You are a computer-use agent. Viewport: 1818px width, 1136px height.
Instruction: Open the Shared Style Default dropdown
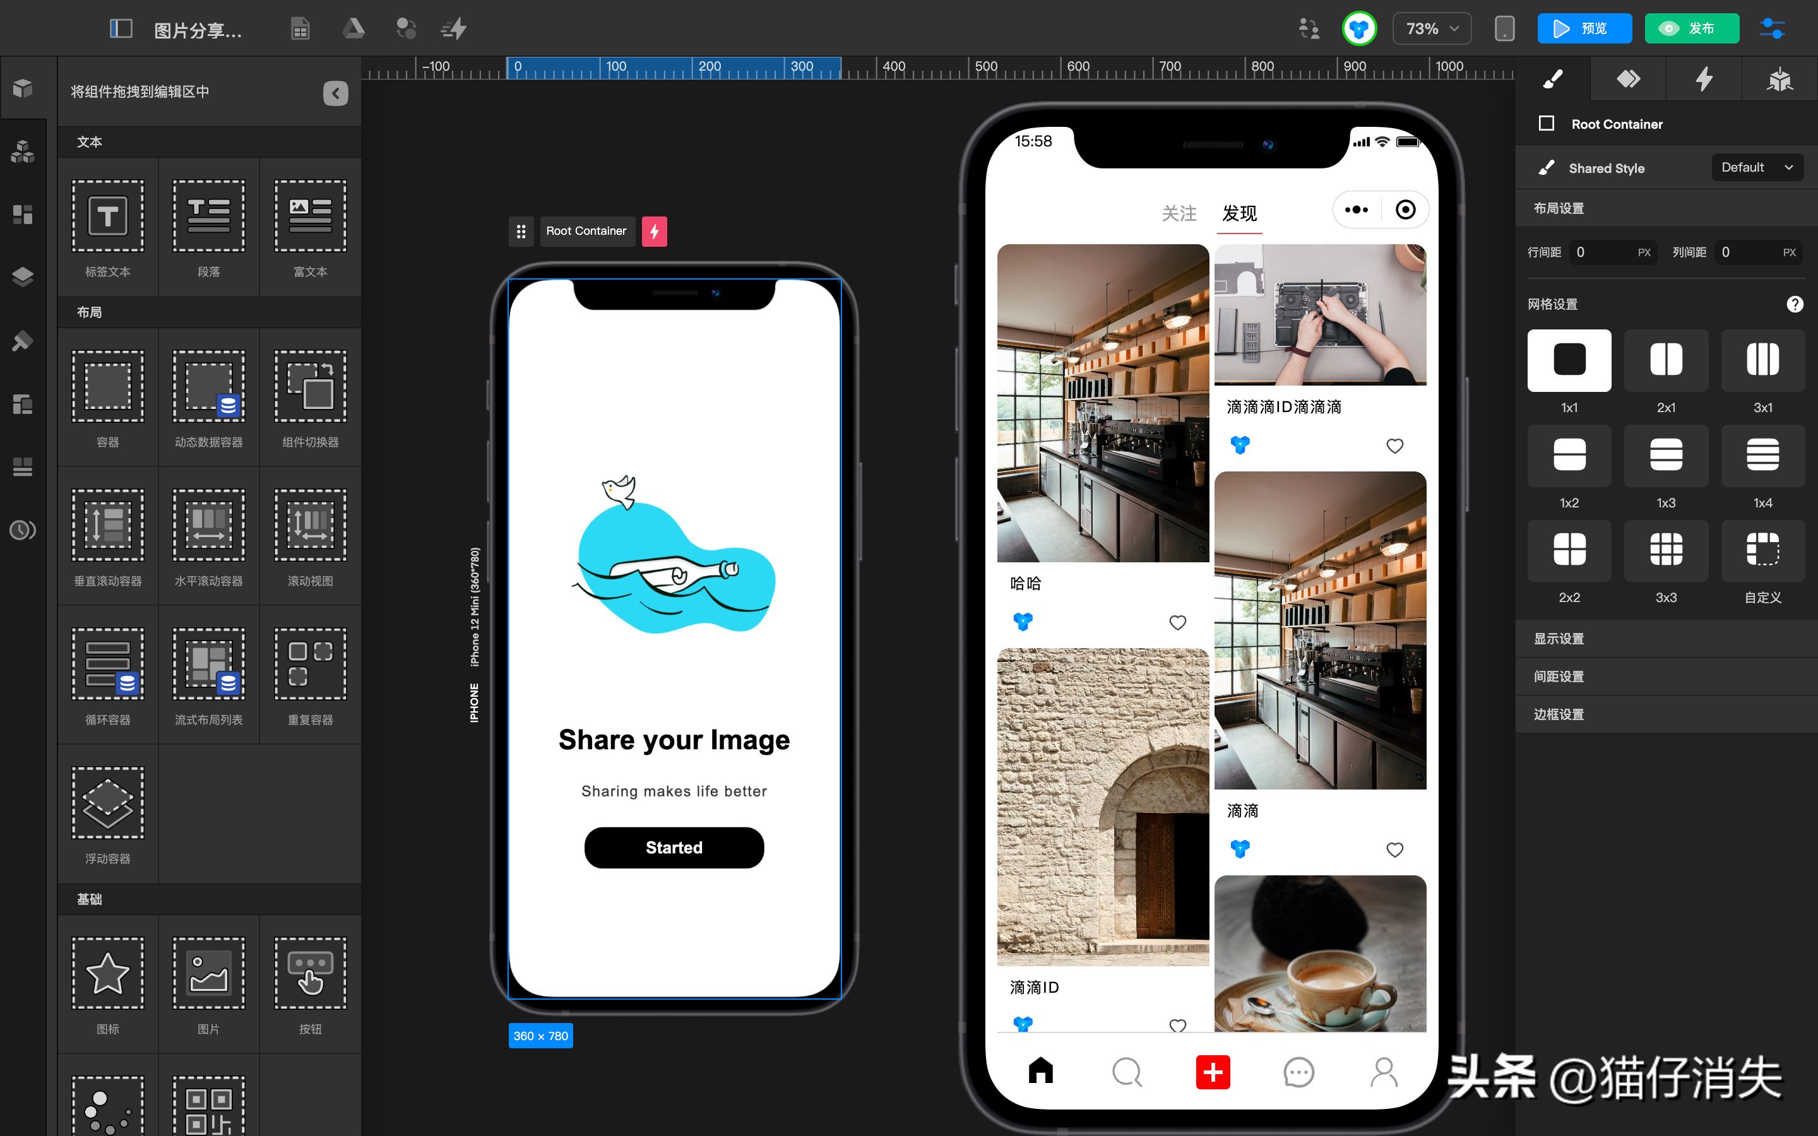1756,167
